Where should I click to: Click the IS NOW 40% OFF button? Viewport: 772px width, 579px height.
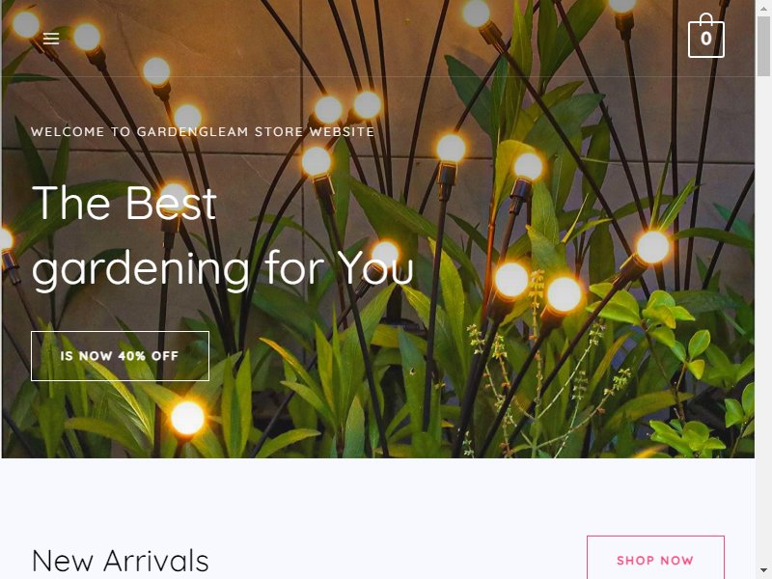[x=120, y=356]
